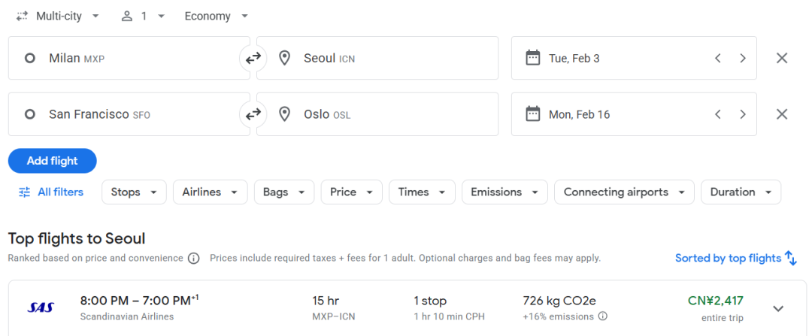The width and height of the screenshot is (812, 336).
Task: Swap San Francisco and Oslo locations
Action: click(x=253, y=114)
